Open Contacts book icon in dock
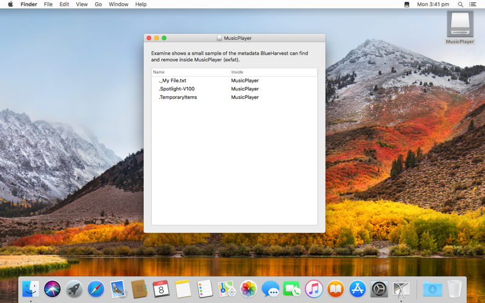Image resolution: width=485 pixels, height=303 pixels. pyautogui.click(x=139, y=289)
